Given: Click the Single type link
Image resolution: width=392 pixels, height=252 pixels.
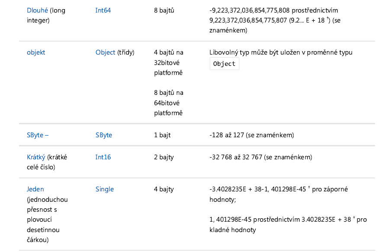Looking at the screenshot, I should pyautogui.click(x=104, y=189).
